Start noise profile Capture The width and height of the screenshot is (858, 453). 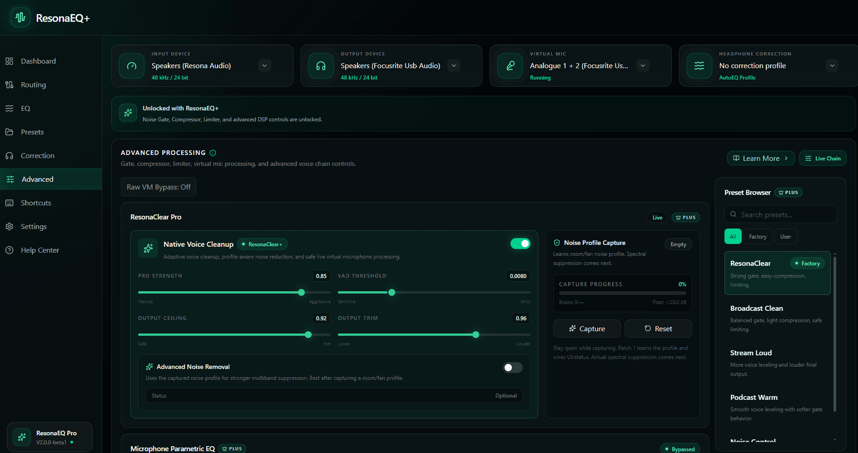pyautogui.click(x=587, y=329)
